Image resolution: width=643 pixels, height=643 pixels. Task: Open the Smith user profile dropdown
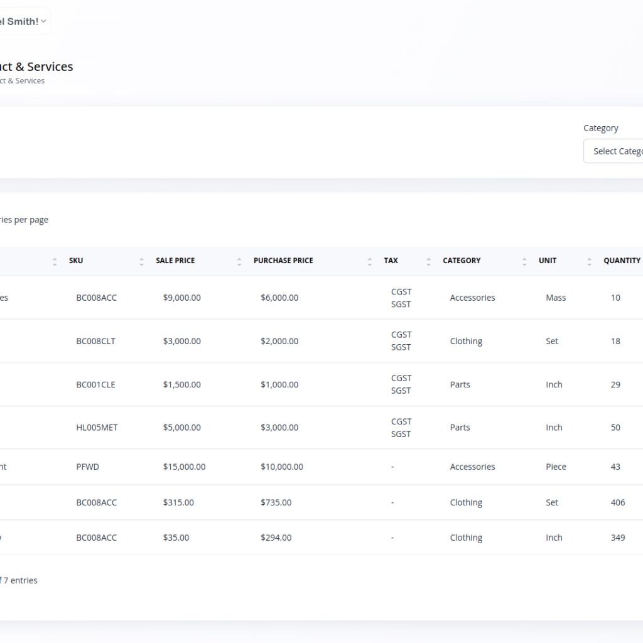point(24,21)
